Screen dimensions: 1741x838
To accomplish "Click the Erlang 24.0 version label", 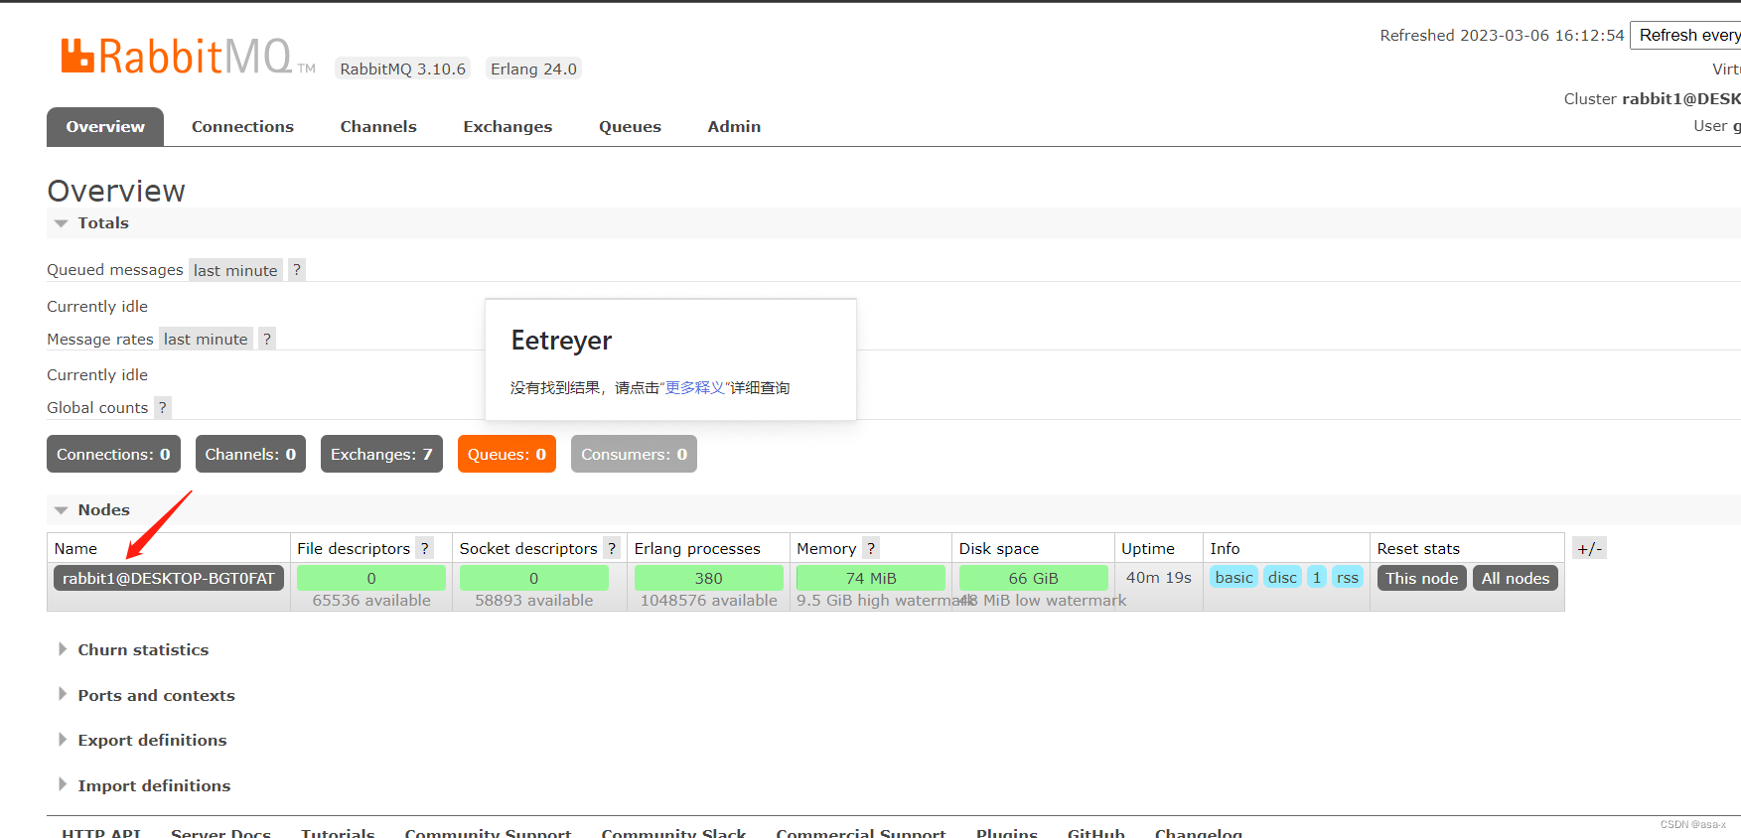I will [x=533, y=69].
